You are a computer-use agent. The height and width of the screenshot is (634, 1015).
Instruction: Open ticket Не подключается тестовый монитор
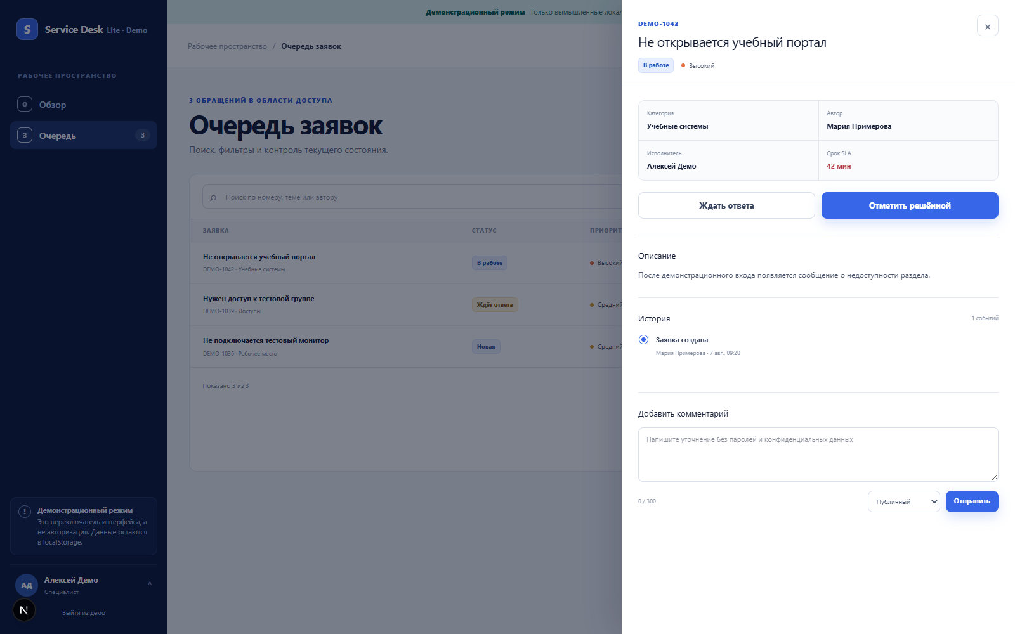coord(406,346)
